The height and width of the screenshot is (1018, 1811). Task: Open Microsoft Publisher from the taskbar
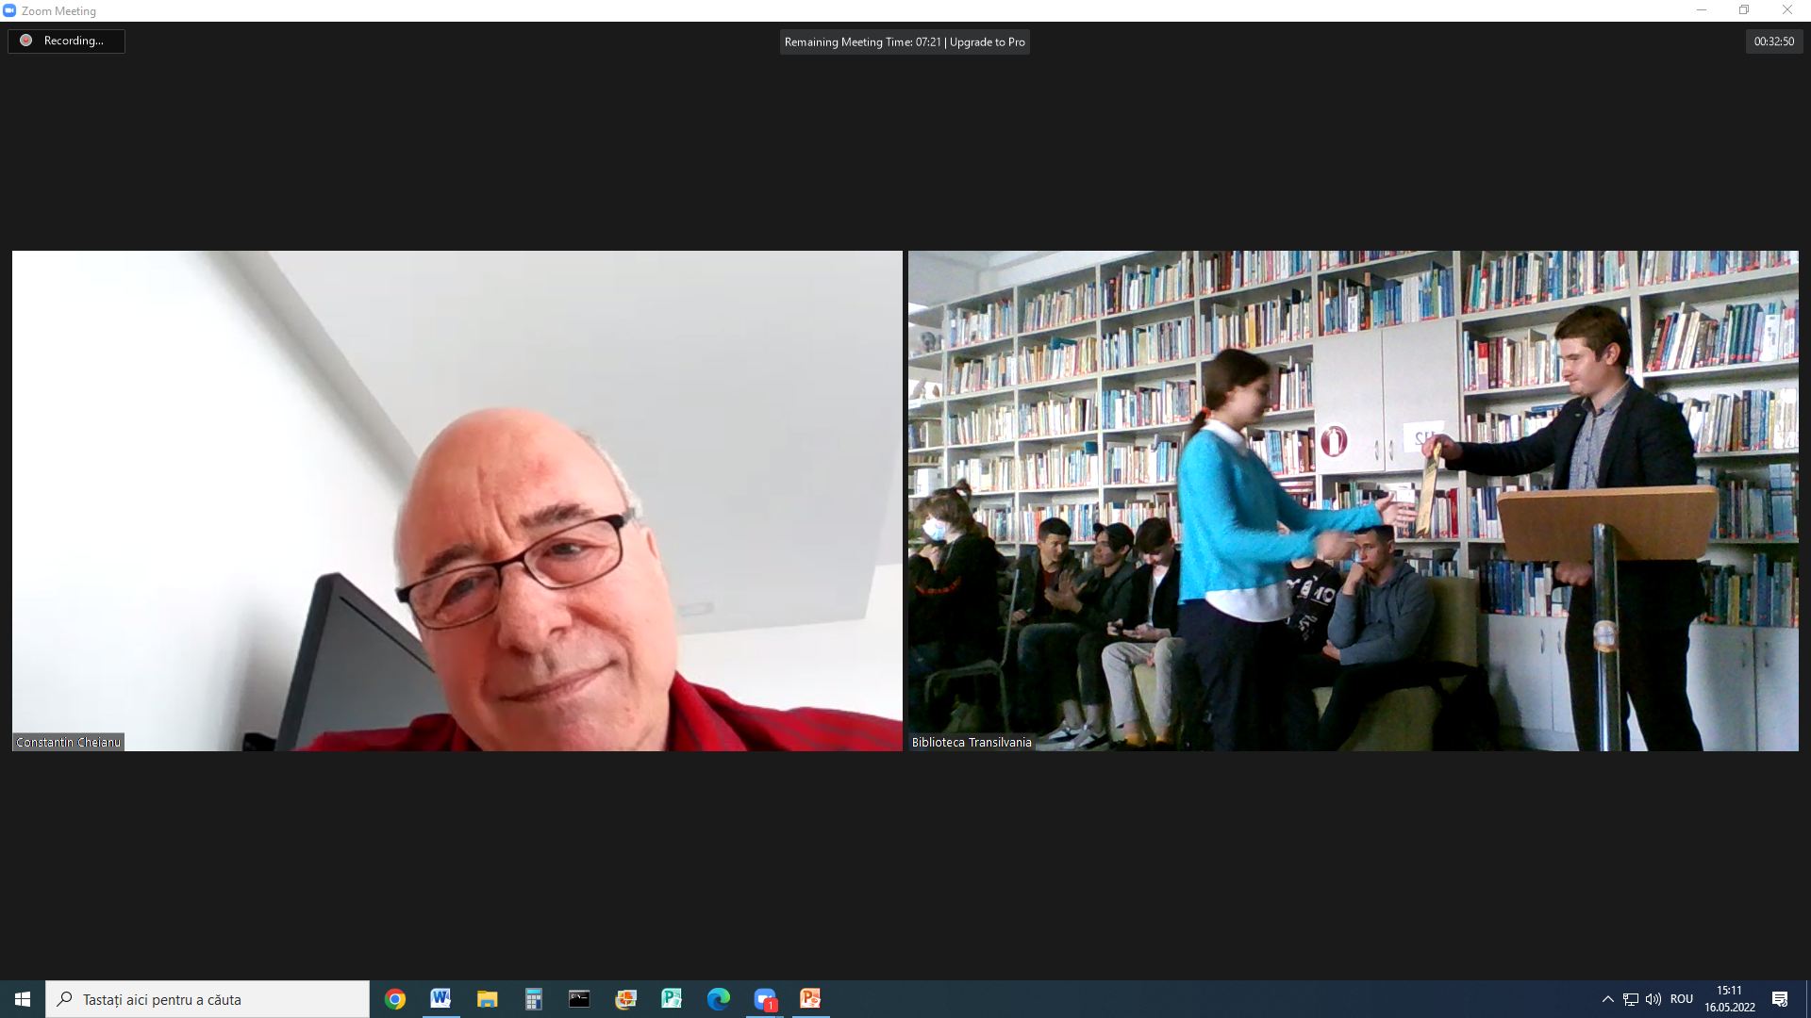pyautogui.click(x=672, y=999)
